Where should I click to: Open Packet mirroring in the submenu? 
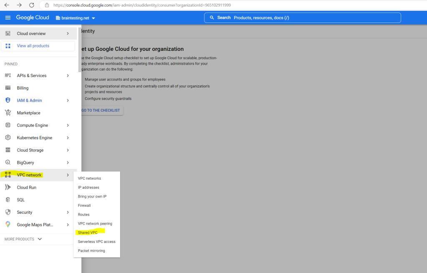(91, 250)
